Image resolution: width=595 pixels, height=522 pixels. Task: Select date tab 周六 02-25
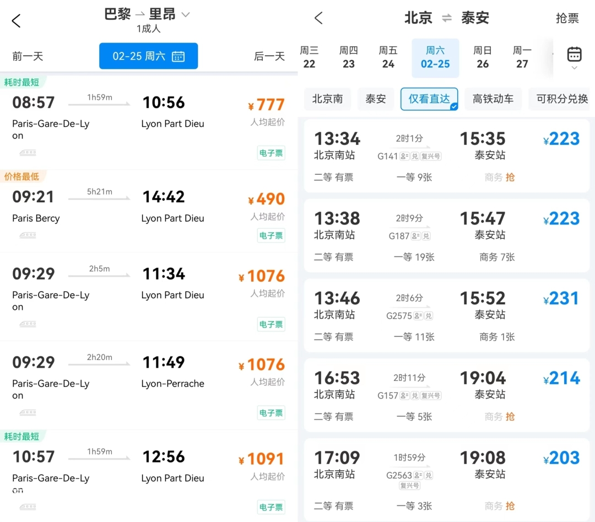click(435, 58)
